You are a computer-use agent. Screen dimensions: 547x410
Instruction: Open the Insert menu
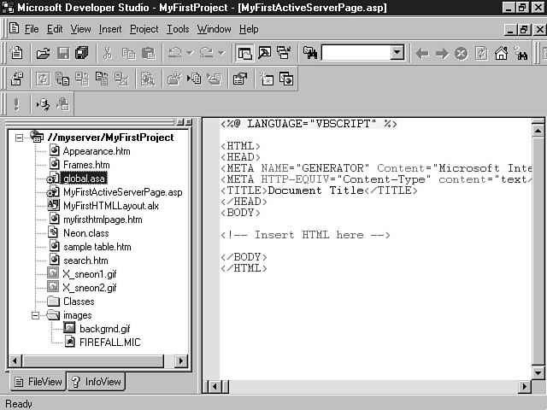point(110,29)
